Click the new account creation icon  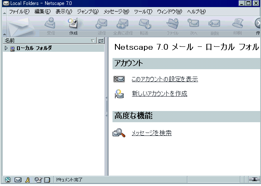119,94
